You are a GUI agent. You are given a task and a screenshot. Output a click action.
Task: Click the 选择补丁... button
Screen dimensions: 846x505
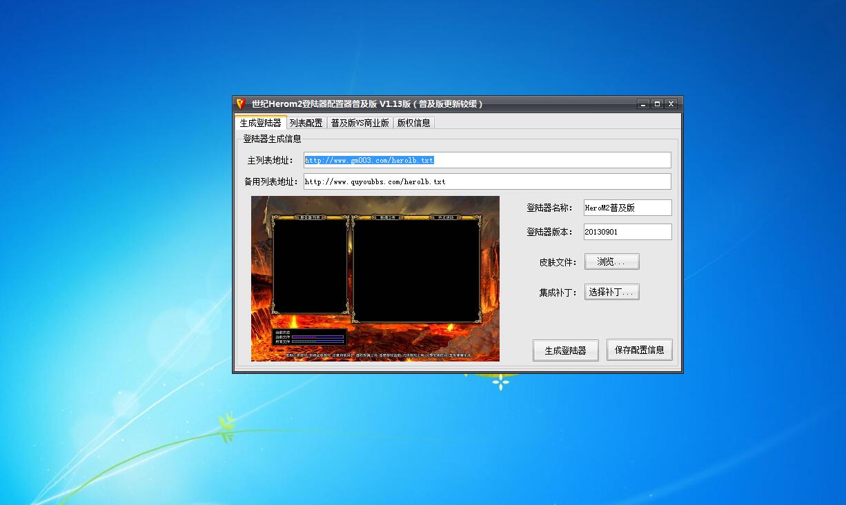click(x=611, y=292)
